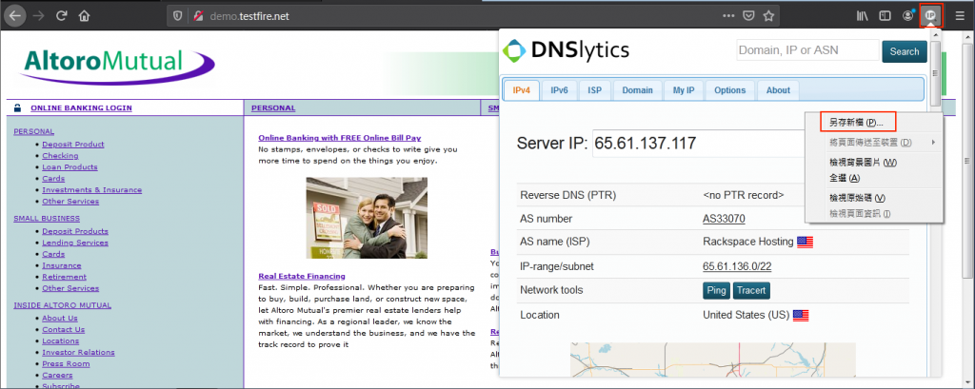Open the Real Estate Financing link
Image resolution: width=975 pixels, height=389 pixels.
(x=302, y=276)
